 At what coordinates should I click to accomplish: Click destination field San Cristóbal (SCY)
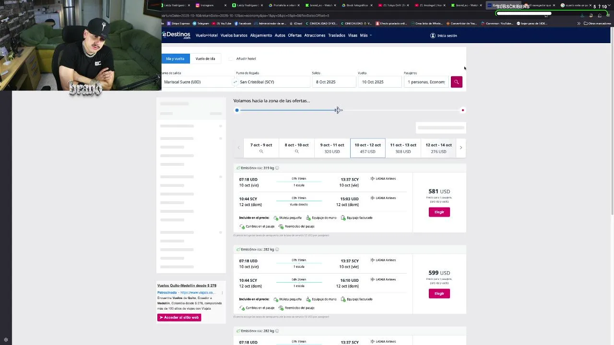(x=273, y=82)
